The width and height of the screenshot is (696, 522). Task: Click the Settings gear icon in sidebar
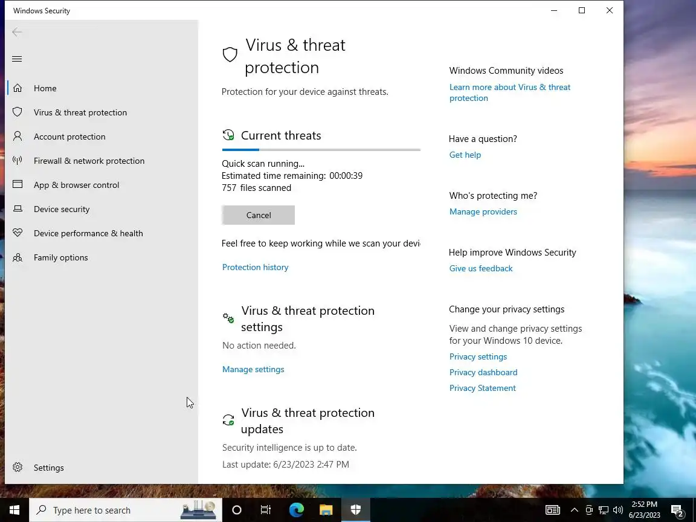[x=18, y=467]
